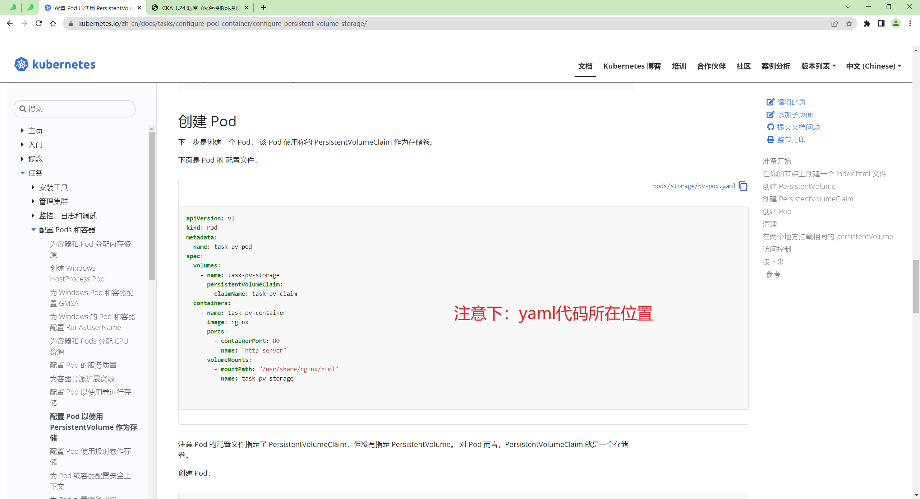The height and width of the screenshot is (499, 920).
Task: Jump to 创建 PersistentVolumeClaim section
Action: (808, 199)
